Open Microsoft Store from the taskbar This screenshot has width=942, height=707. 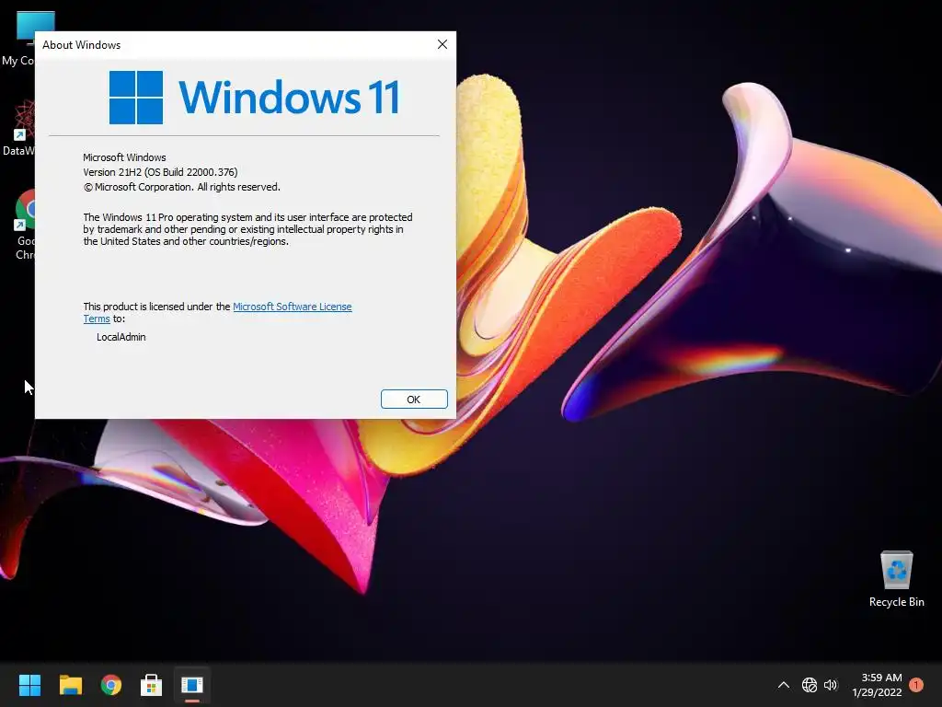pyautogui.click(x=152, y=685)
